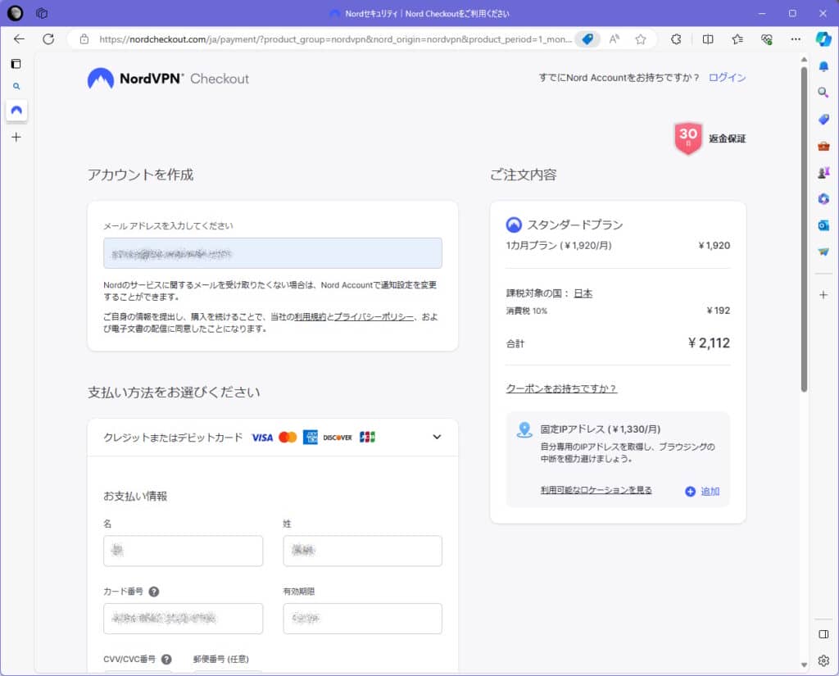
Task: Click the クーポンをお持ちですか？ link
Action: click(561, 388)
